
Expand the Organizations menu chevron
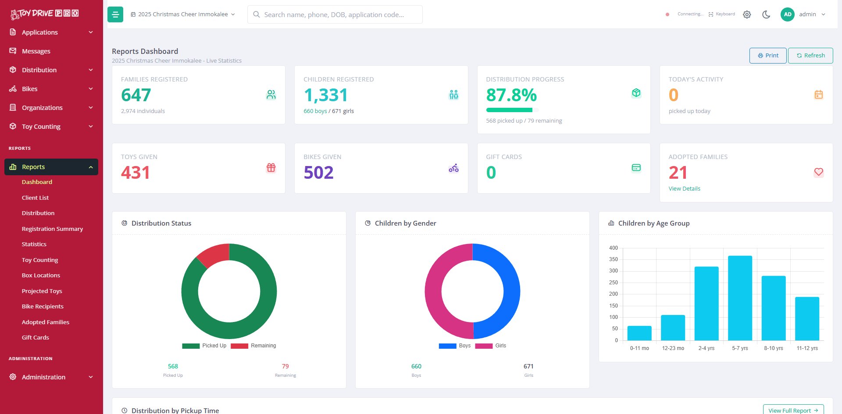[x=91, y=107]
